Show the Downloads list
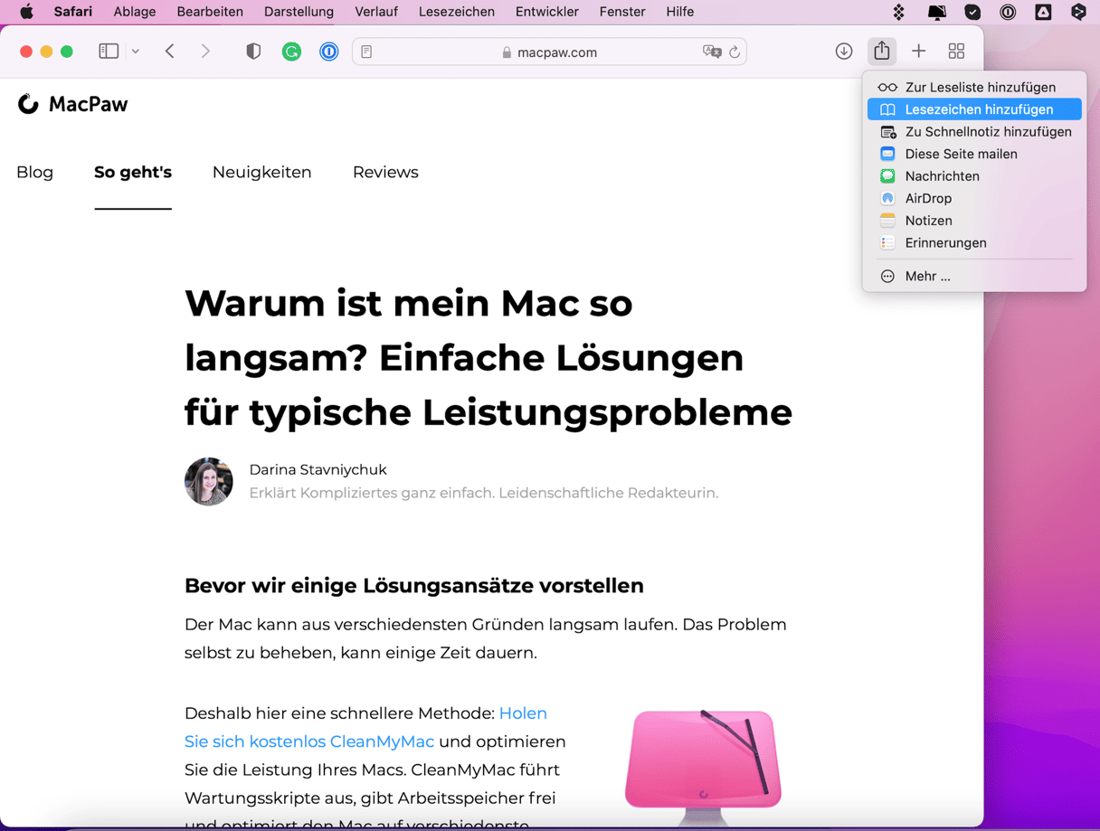The height and width of the screenshot is (831, 1100). tap(844, 52)
